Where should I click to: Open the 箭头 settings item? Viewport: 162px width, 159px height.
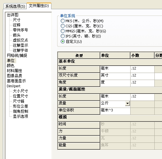[17, 35]
